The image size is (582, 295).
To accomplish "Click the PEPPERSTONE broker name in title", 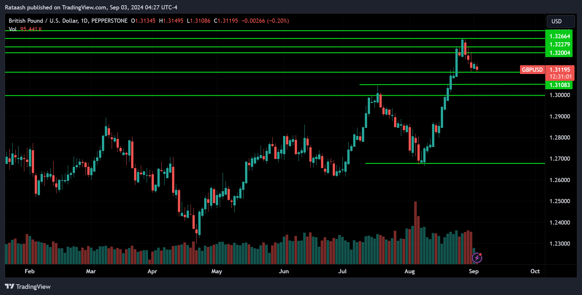I will click(x=109, y=21).
